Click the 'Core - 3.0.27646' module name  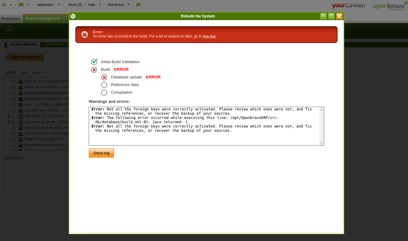(47, 105)
